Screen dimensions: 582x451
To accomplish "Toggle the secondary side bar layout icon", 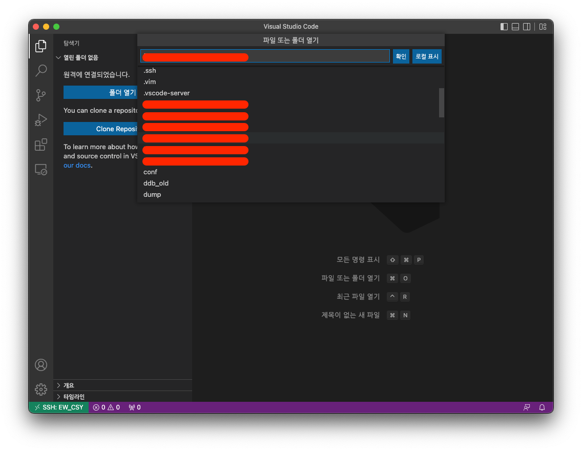I will tap(527, 27).
